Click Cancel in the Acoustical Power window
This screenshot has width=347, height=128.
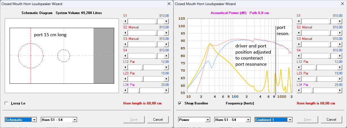tap(331, 120)
